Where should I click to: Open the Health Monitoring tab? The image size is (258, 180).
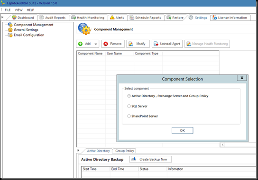point(89,18)
